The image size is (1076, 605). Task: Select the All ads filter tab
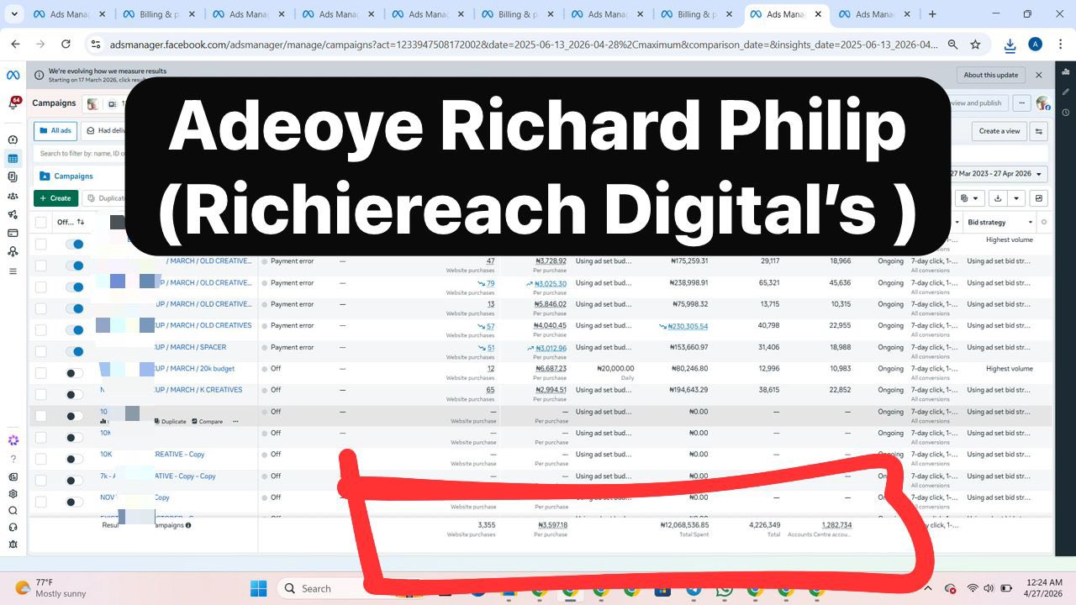click(55, 131)
